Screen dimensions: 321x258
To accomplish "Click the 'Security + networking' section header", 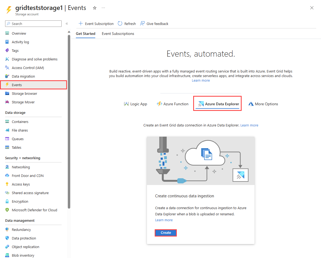I will pos(23,158).
